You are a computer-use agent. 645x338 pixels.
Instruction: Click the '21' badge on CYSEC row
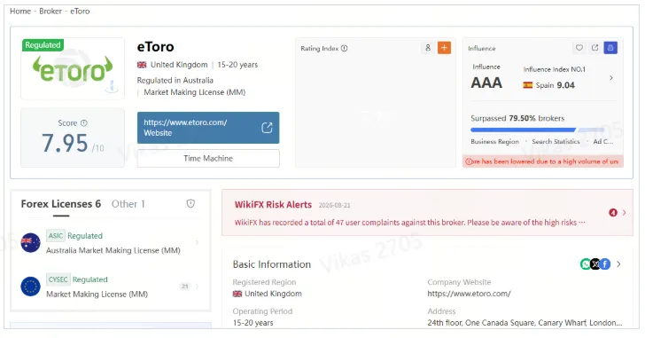[184, 287]
